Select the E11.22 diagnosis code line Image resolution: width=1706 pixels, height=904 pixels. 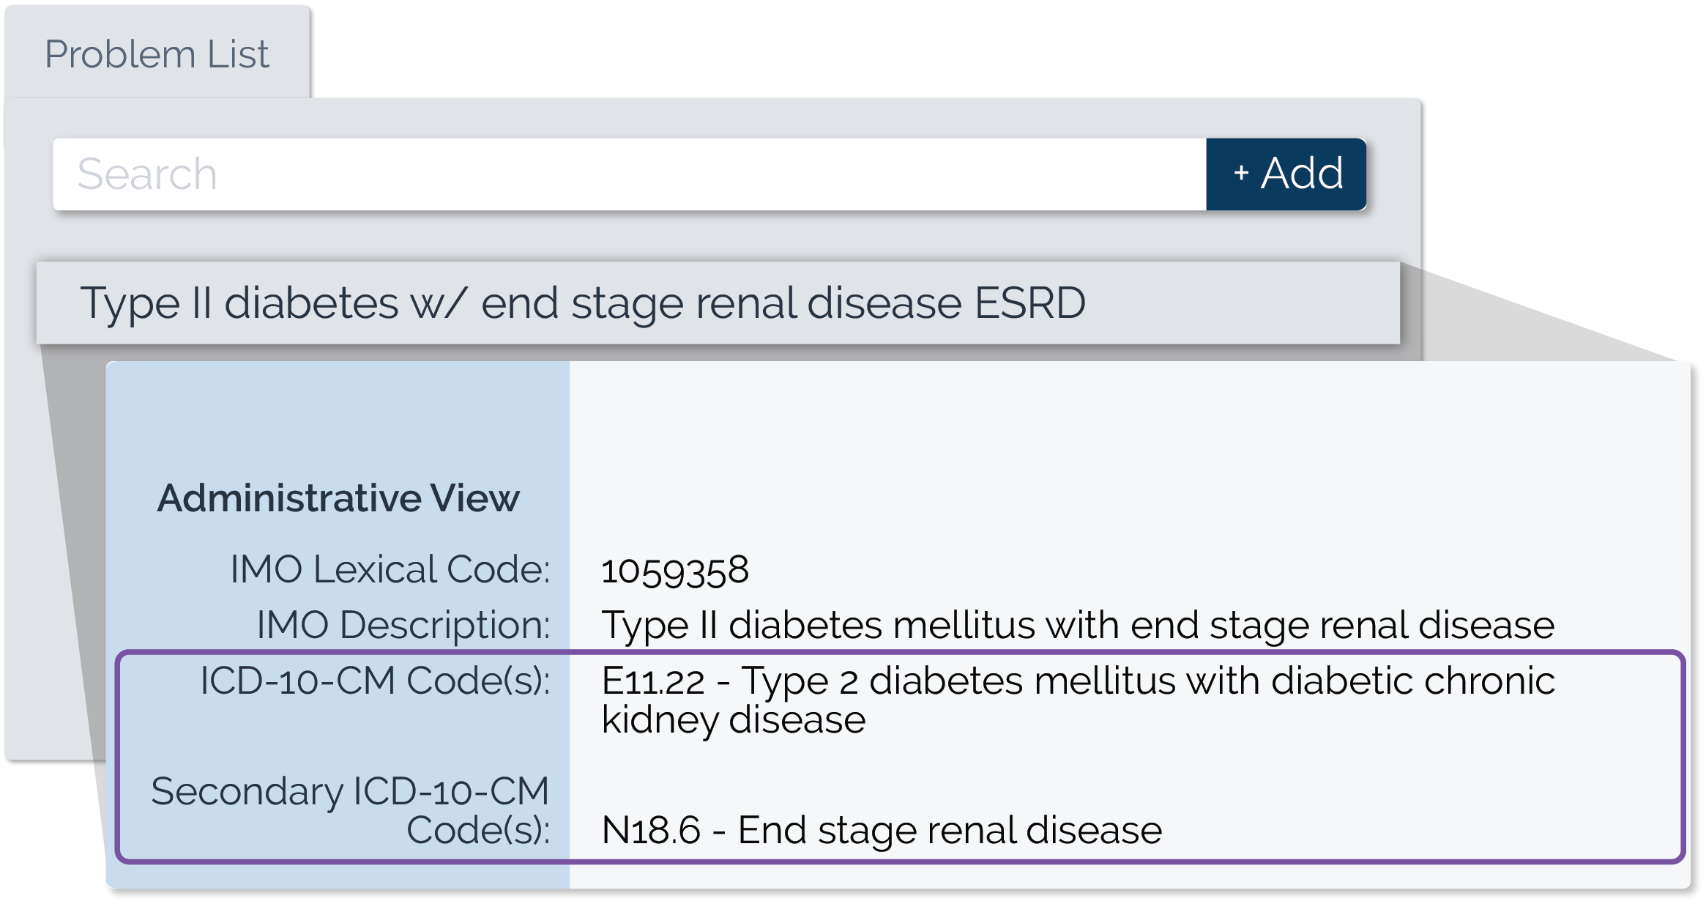tap(1077, 681)
